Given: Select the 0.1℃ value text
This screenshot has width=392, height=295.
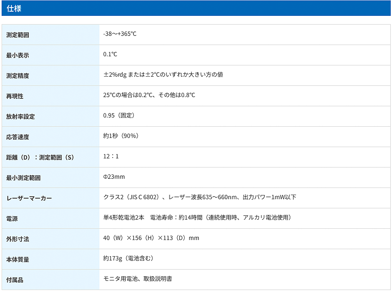Looking at the screenshot, I should 110,55.
